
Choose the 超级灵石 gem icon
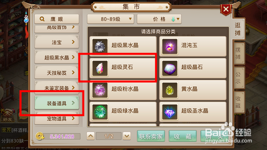pos(100,68)
